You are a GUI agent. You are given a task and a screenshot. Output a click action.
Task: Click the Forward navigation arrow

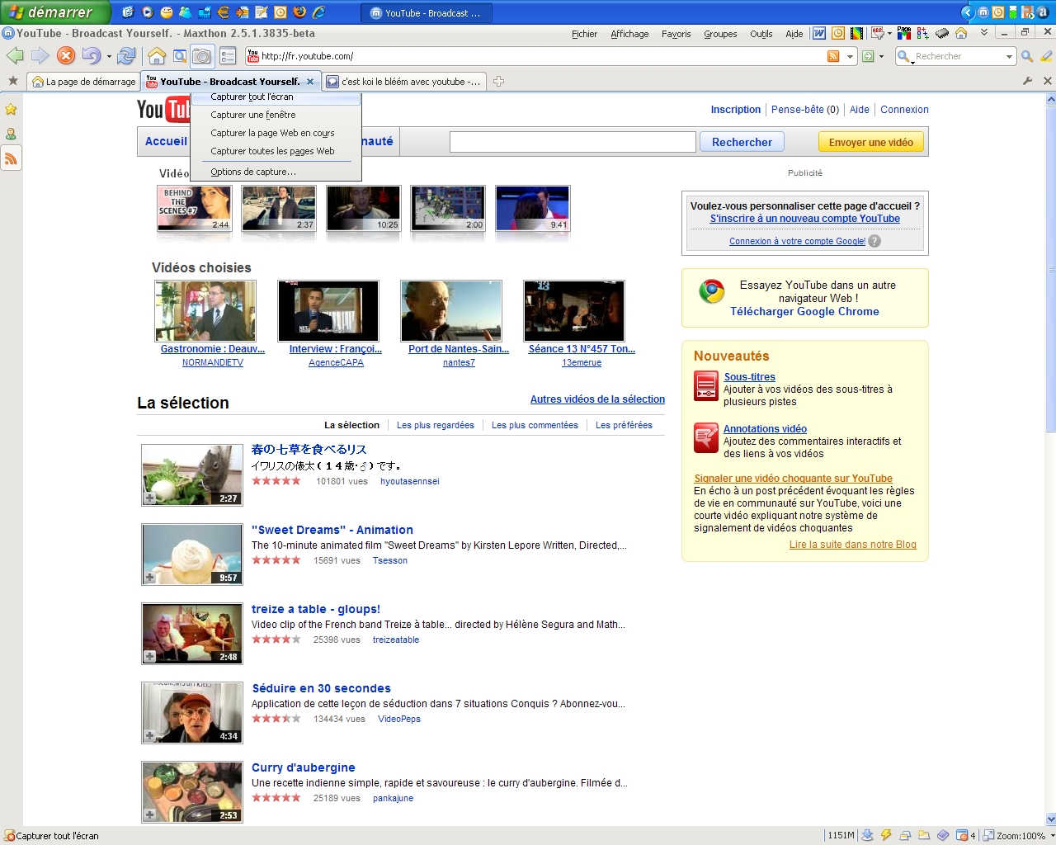(40, 56)
